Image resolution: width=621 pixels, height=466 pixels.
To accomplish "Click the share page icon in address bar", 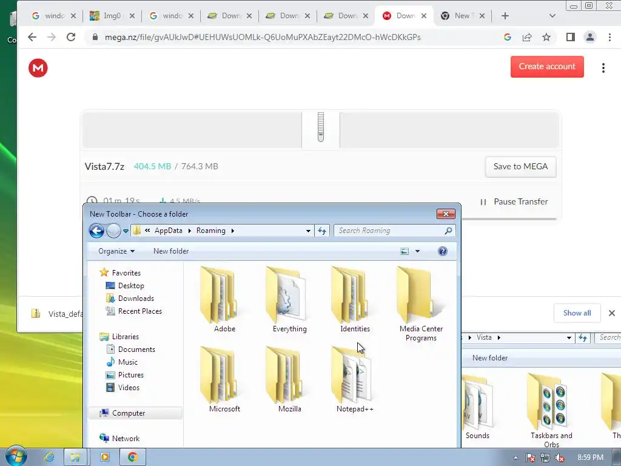I will 527,37.
